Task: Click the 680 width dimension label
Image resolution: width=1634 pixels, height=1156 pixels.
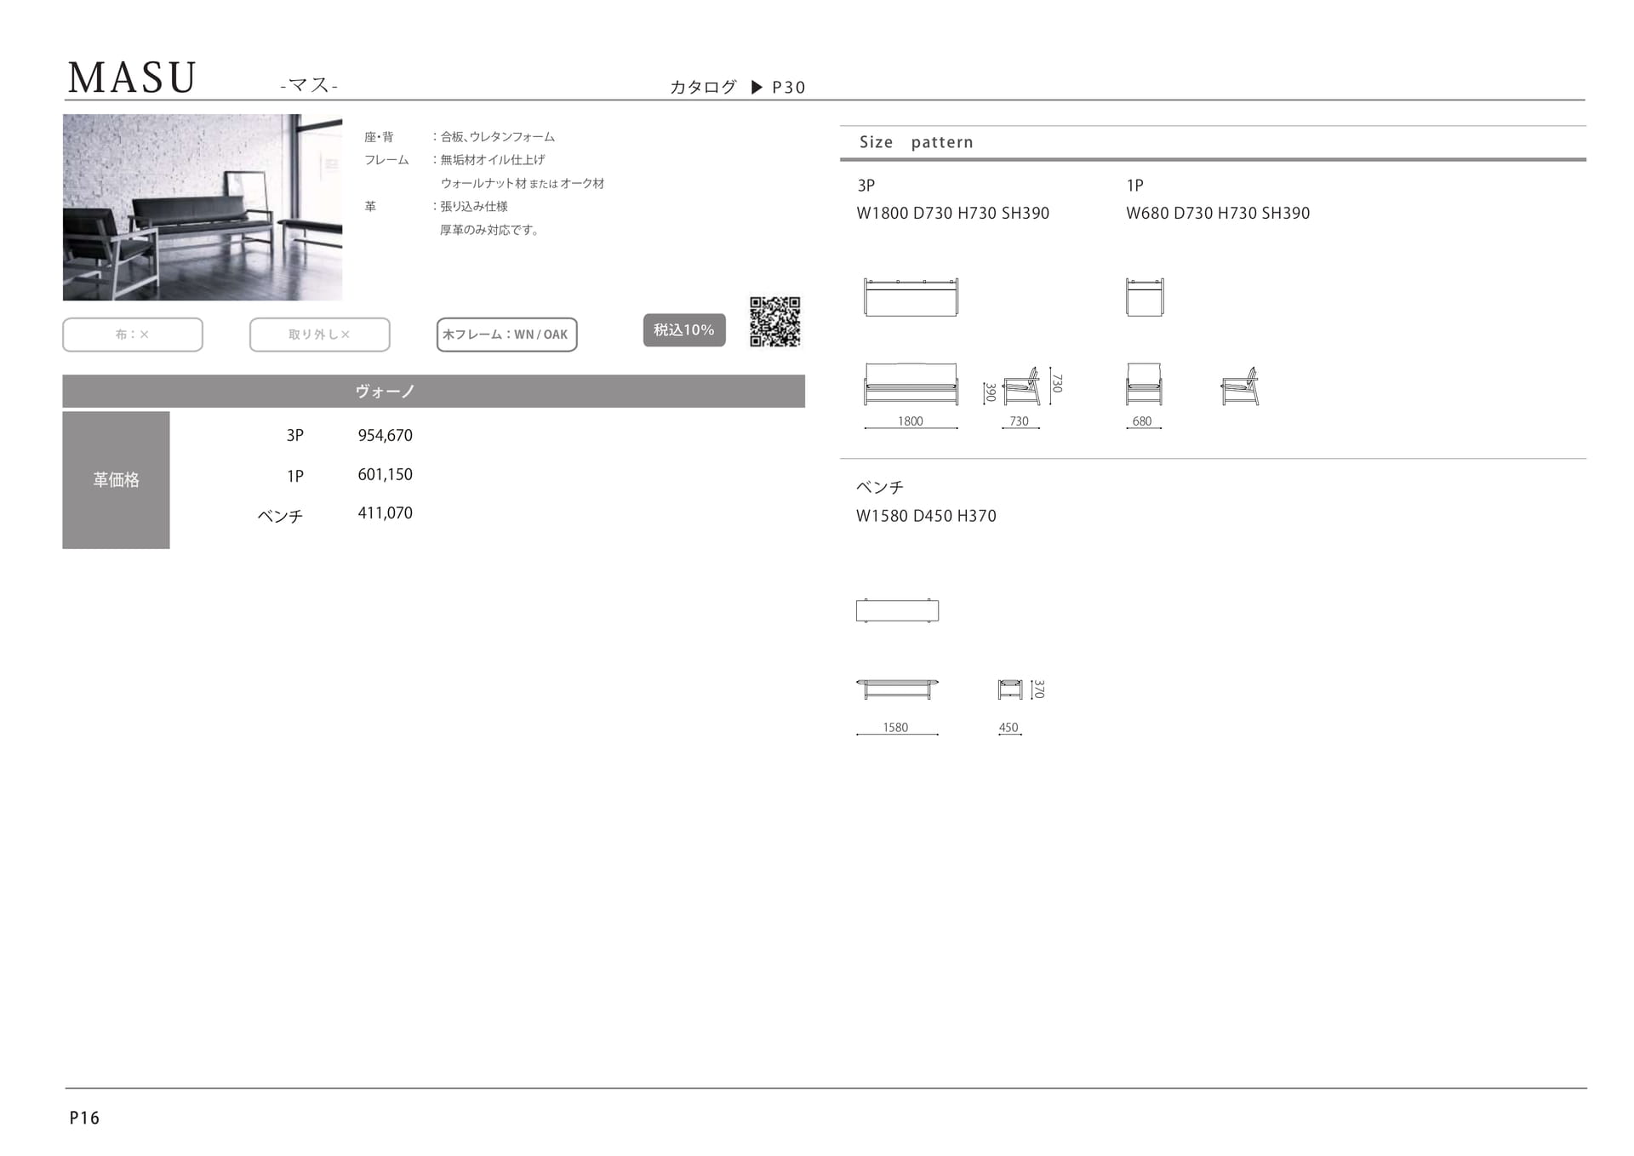Action: (1142, 421)
